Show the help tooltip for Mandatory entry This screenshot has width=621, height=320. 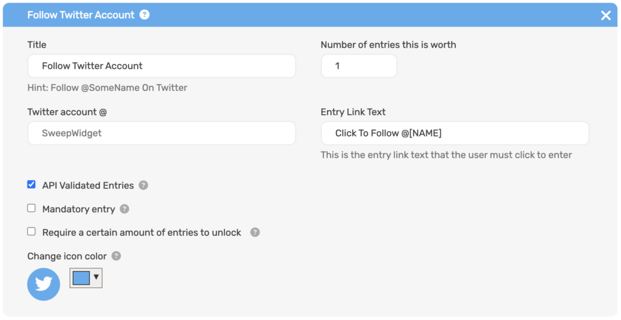click(x=124, y=209)
